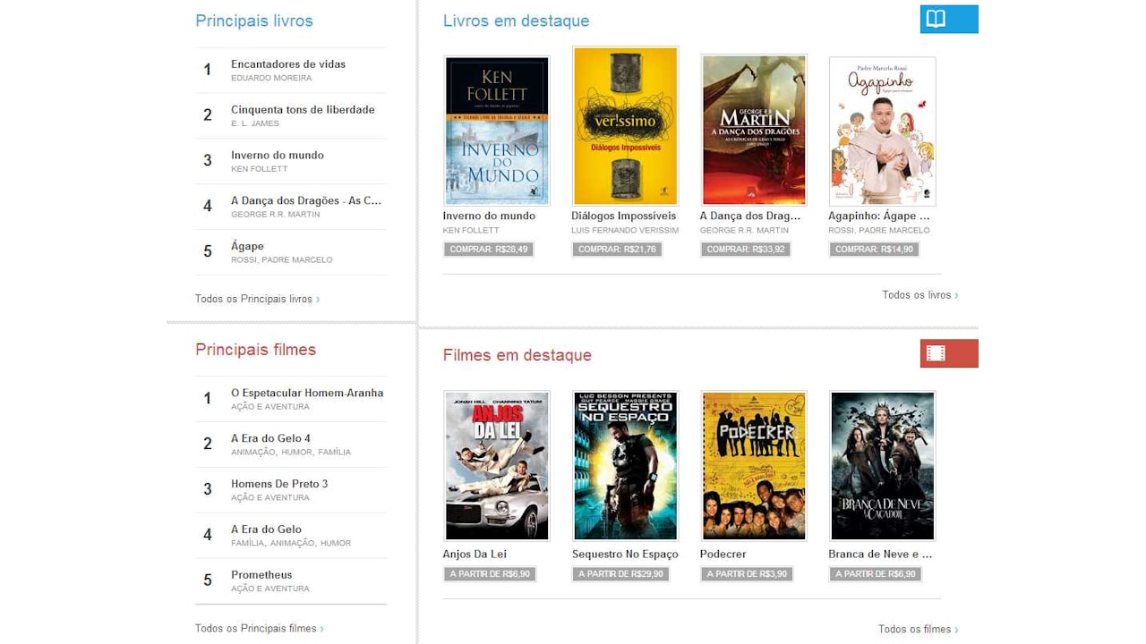Open Inverno do Mundo book cover
This screenshot has height=644, width=1146.
(497, 131)
